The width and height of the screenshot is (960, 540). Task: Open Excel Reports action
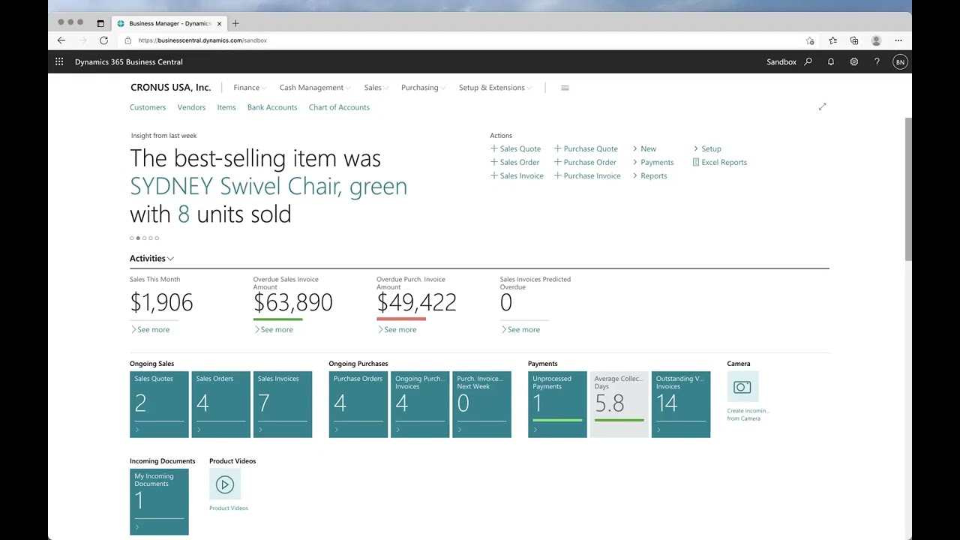tap(720, 162)
